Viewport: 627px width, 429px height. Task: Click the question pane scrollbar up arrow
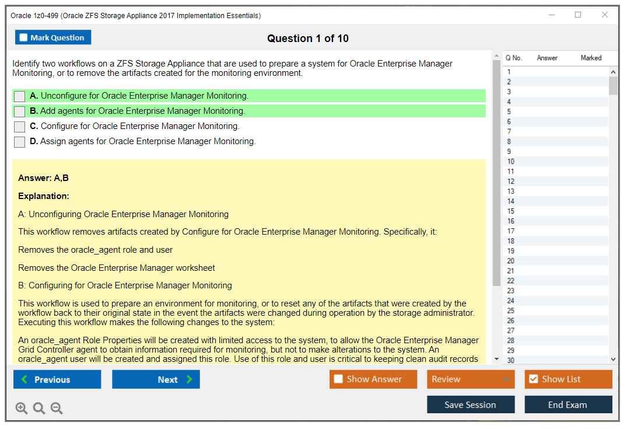click(496, 55)
